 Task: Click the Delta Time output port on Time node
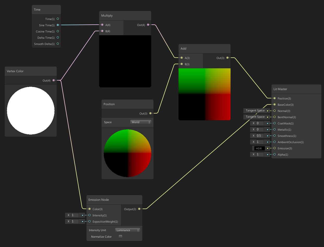(58, 37)
